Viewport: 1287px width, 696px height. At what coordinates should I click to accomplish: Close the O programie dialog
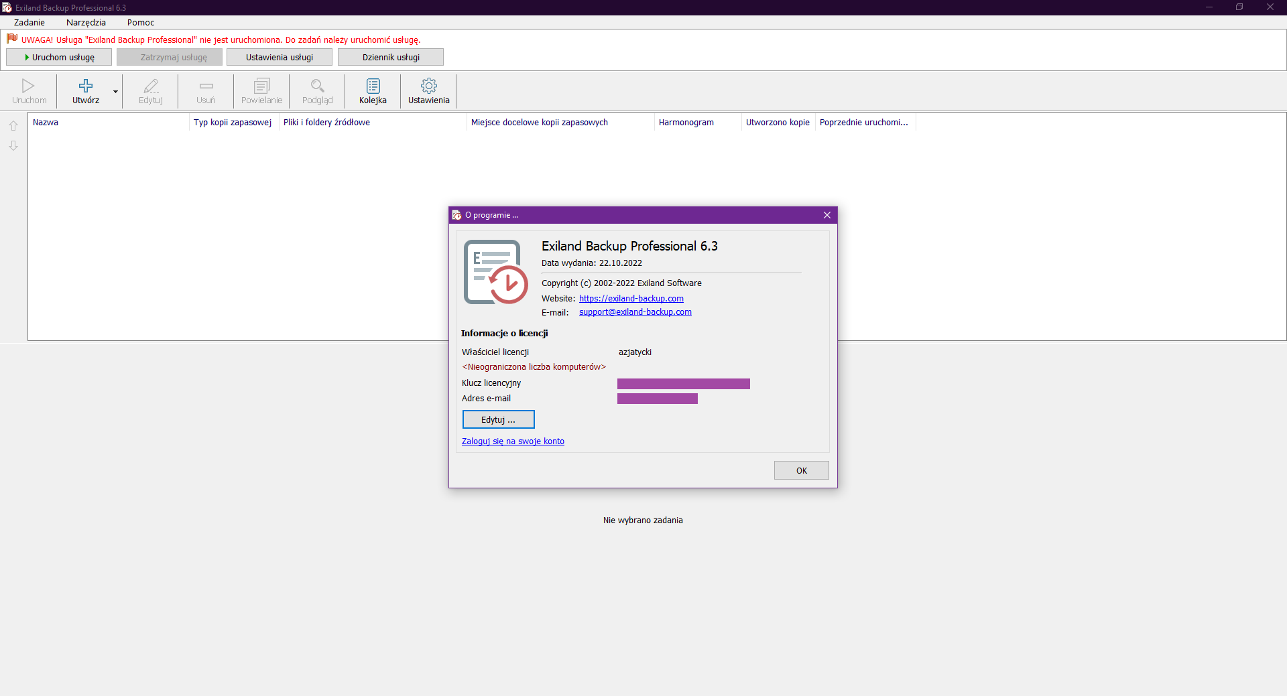click(x=827, y=215)
